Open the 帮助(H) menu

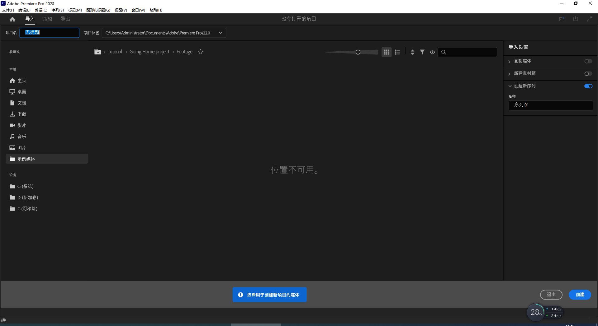pos(156,10)
